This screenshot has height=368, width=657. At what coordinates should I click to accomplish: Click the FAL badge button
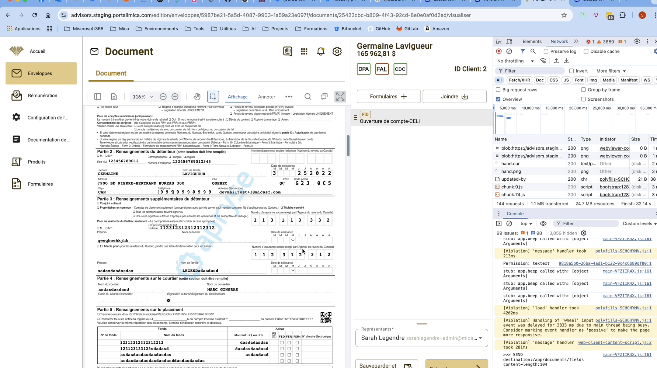click(x=382, y=69)
